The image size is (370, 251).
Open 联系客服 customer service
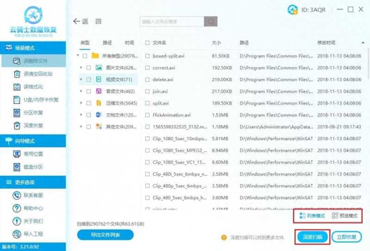pos(17,195)
